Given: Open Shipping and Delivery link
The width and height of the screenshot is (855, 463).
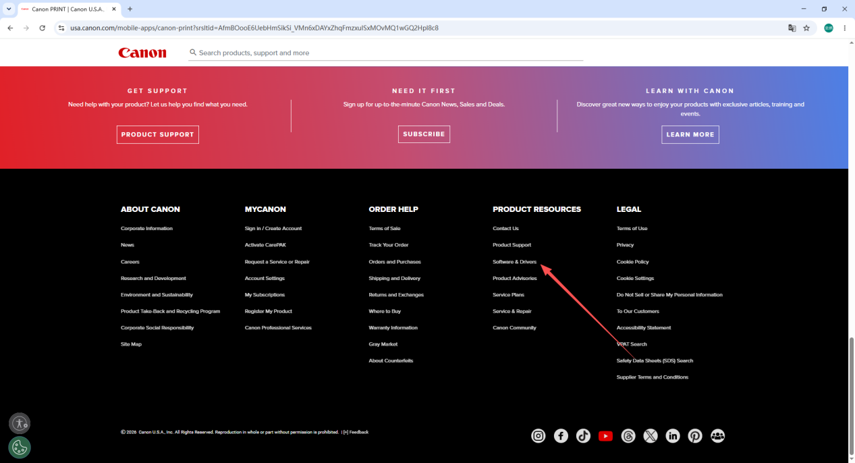Looking at the screenshot, I should 395,278.
